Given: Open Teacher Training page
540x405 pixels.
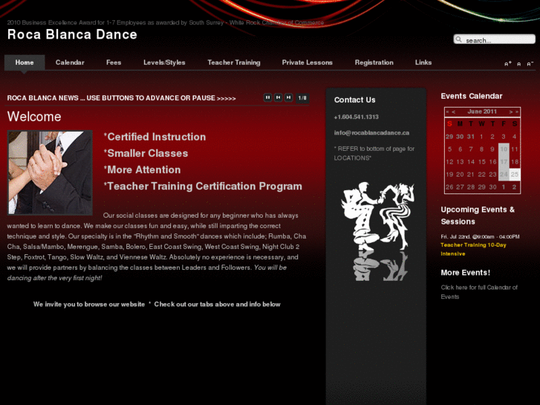Looking at the screenshot, I should coord(234,62).
